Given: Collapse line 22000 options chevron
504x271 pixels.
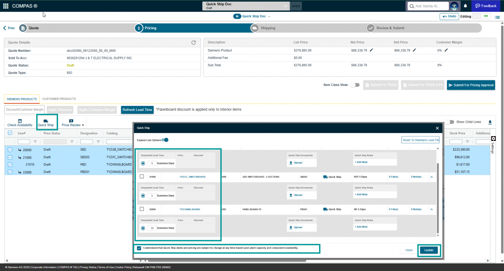Looking at the screenshot, I should (432, 209).
